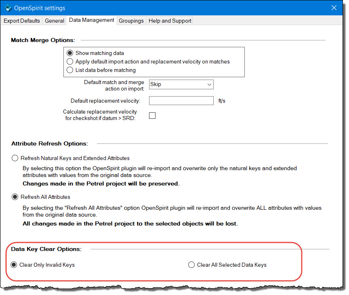Image resolution: width=349 pixels, height=295 pixels.
Task: Click the Default replacement velocity input field
Action: (x=181, y=101)
